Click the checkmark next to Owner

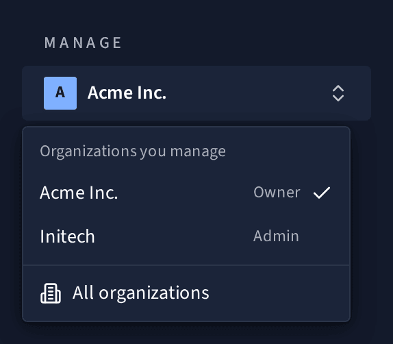322,193
